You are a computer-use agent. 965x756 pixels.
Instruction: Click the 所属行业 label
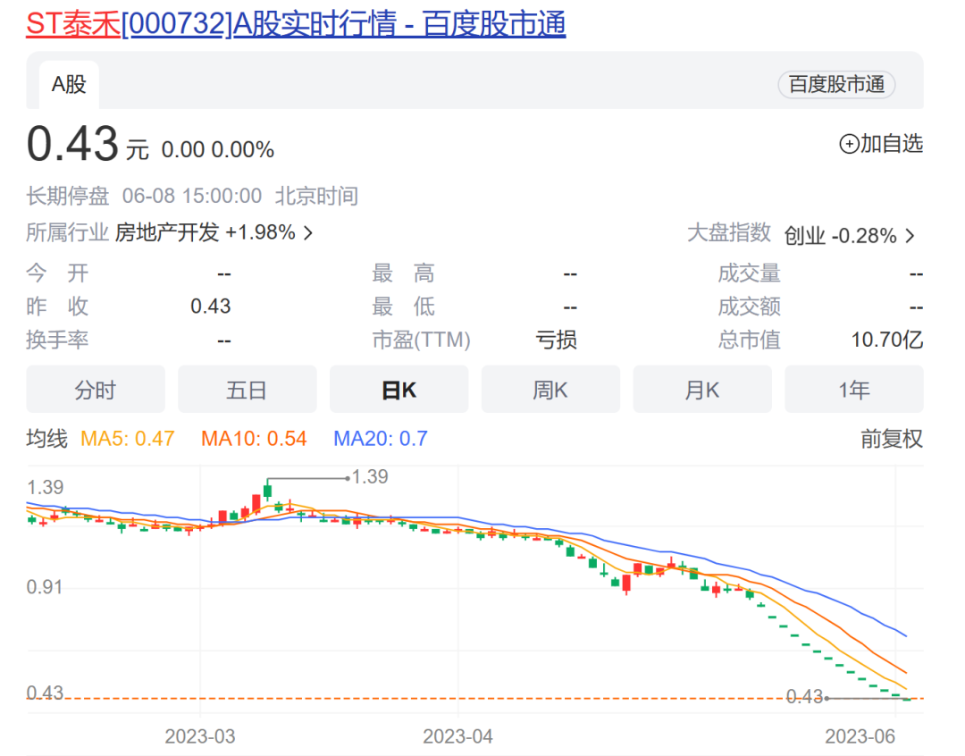tap(68, 232)
